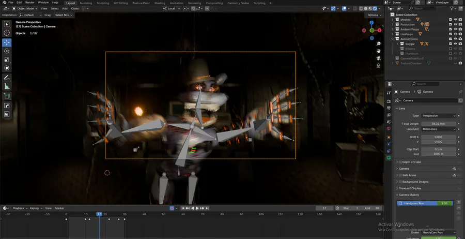The height and width of the screenshot is (239, 465).
Task: Select the Scale tool
Action: tap(7, 59)
